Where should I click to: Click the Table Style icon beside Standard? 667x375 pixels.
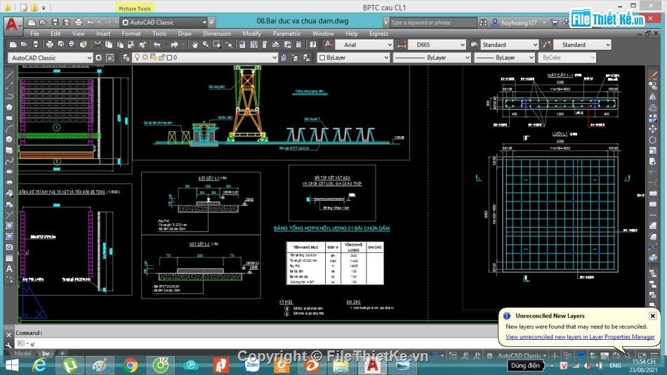tap(475, 44)
